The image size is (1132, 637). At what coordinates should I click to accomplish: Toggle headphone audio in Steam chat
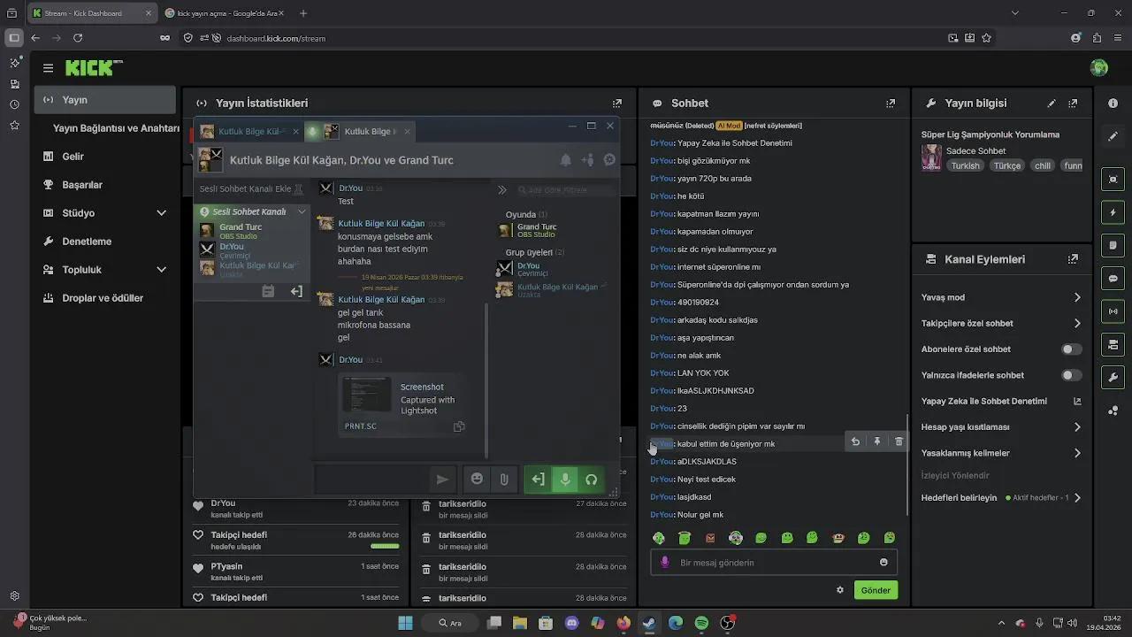pos(591,480)
